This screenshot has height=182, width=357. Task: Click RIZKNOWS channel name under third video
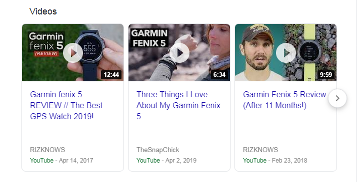point(260,150)
